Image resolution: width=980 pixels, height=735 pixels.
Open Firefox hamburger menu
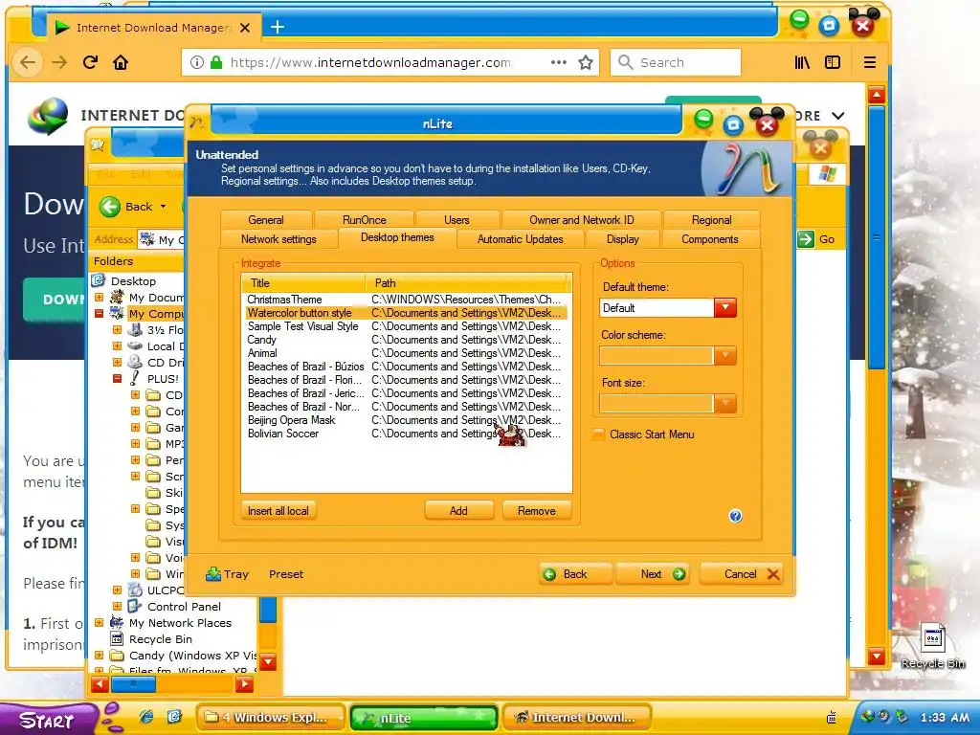click(869, 62)
